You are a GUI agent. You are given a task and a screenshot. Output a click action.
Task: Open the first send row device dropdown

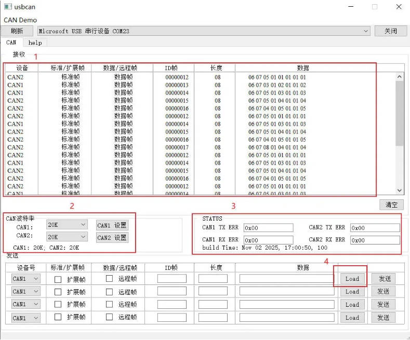26,279
